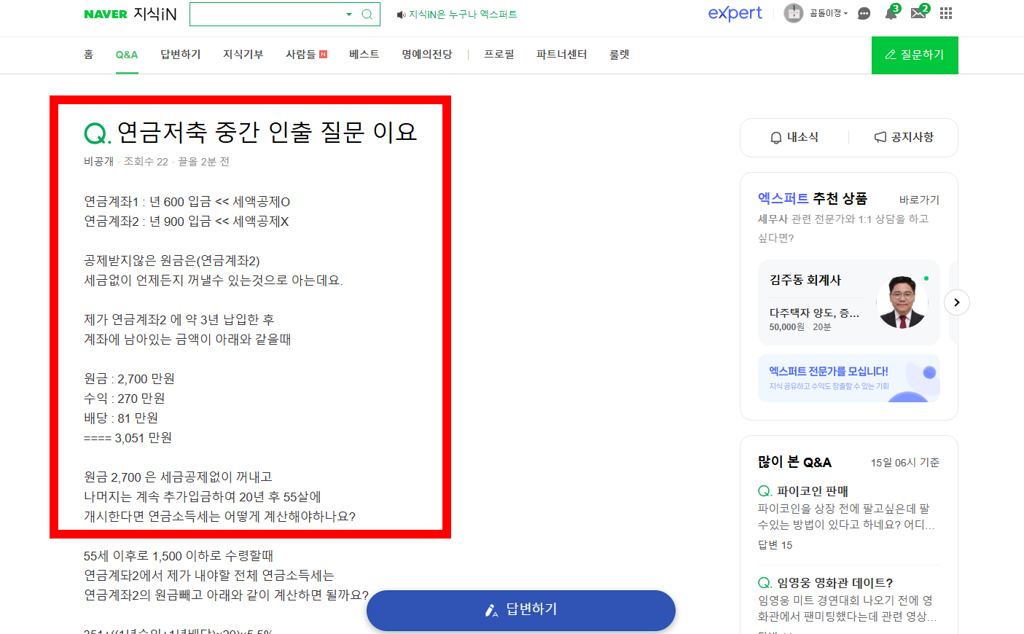Go to the 홈 tab
The image size is (1024, 634).
click(x=89, y=55)
